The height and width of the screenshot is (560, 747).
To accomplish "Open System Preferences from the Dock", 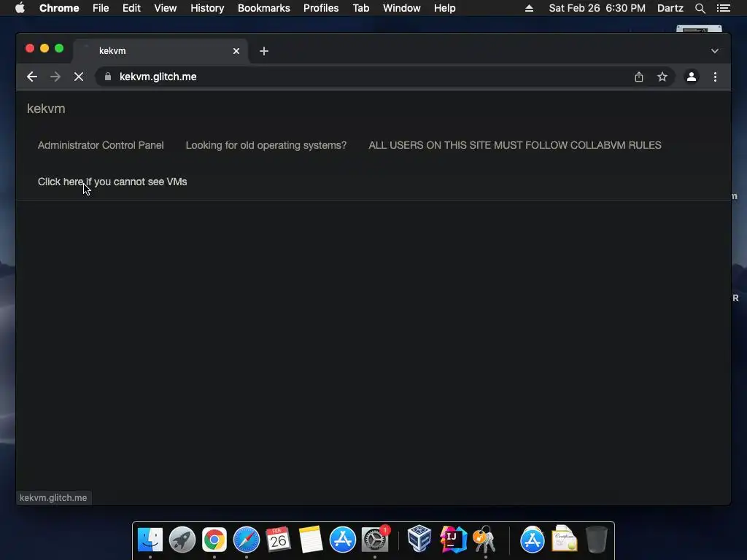I will point(375,540).
